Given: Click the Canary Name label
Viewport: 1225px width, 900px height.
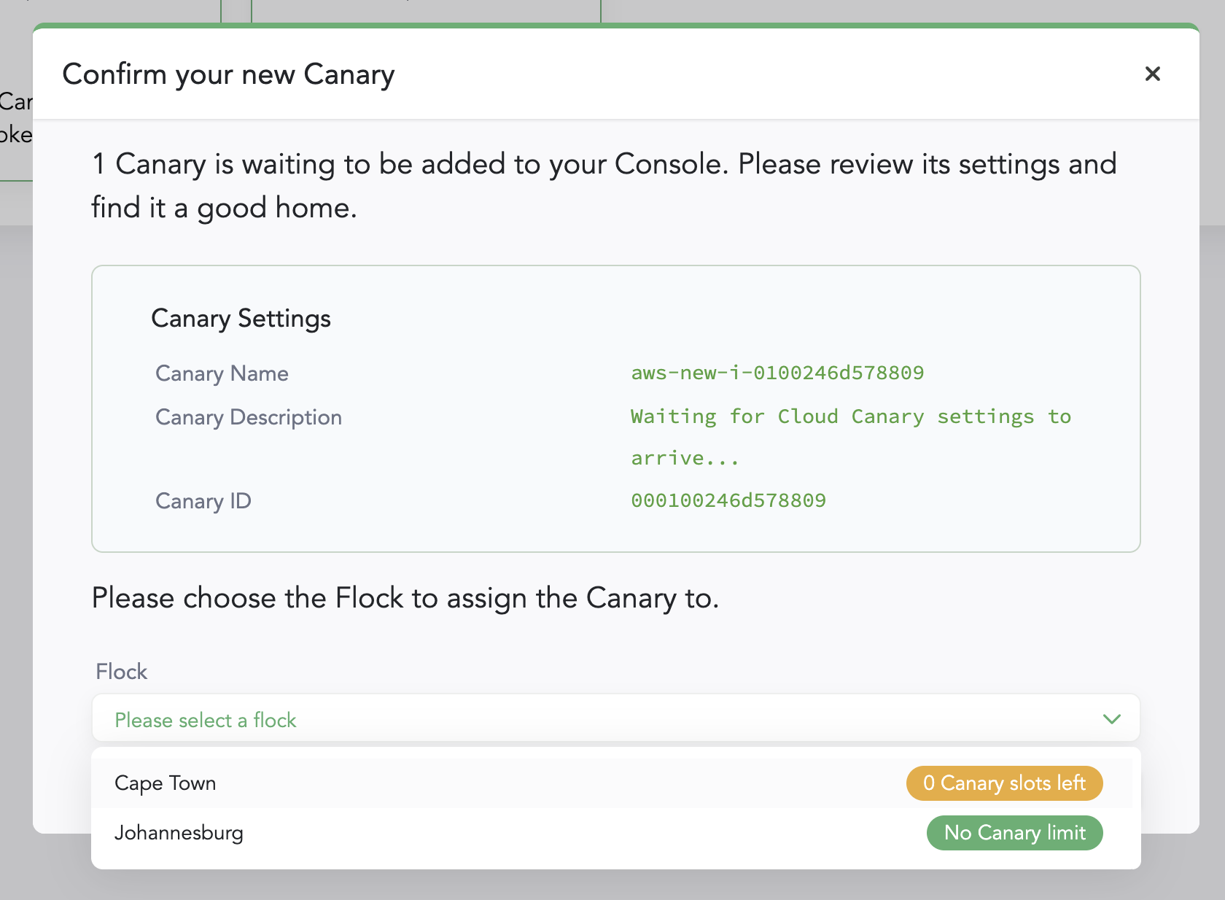Looking at the screenshot, I should point(222,373).
